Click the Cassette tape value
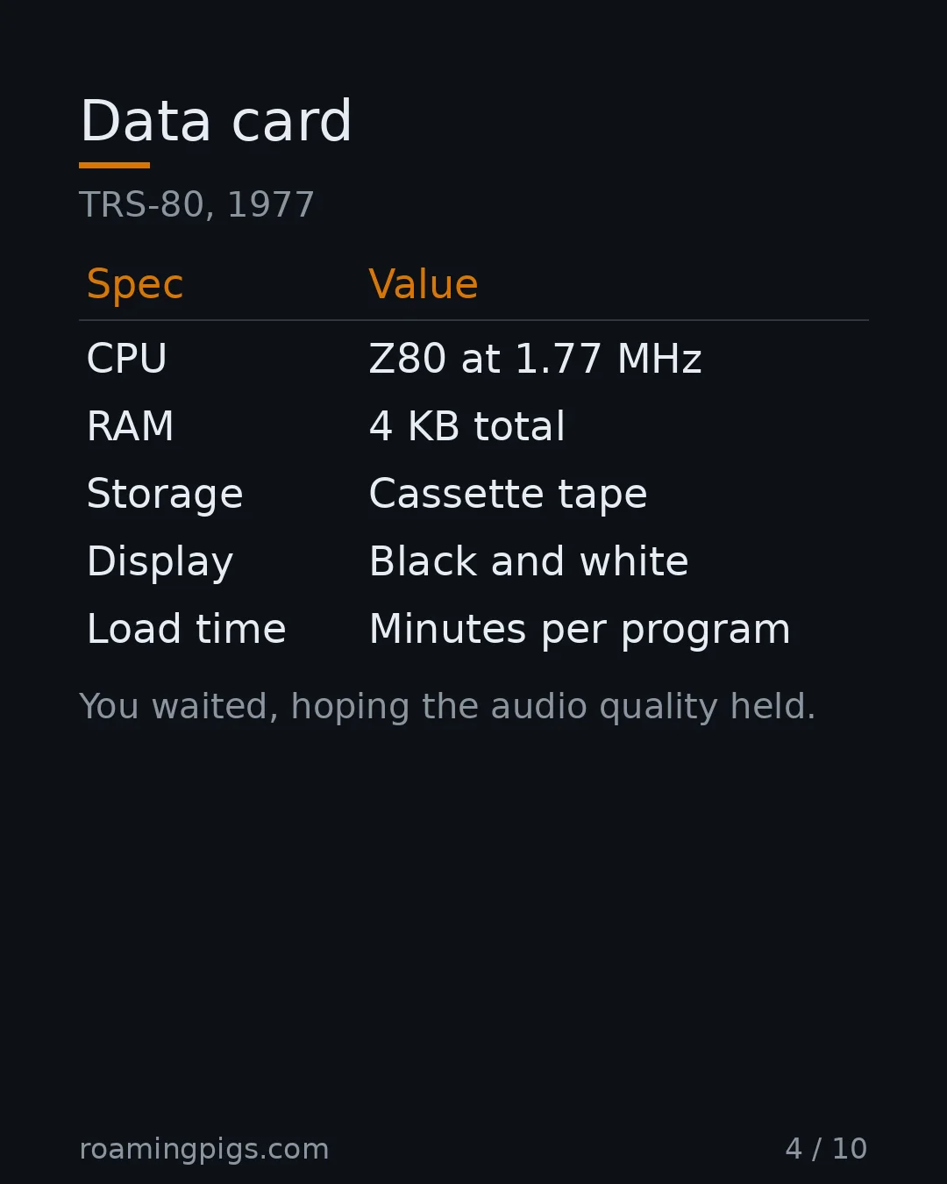The image size is (947, 1184). tap(508, 494)
